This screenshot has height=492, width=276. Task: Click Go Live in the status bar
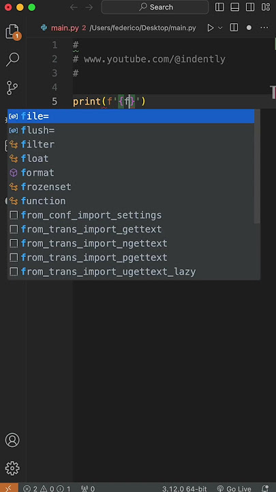tap(234, 489)
